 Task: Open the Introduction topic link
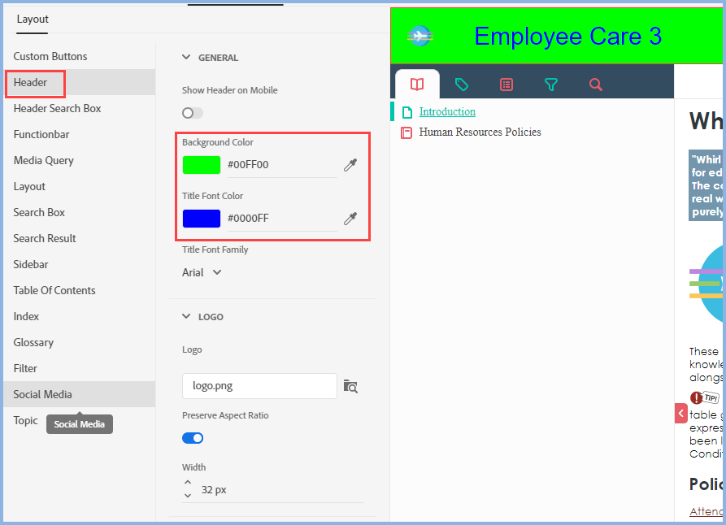(448, 111)
